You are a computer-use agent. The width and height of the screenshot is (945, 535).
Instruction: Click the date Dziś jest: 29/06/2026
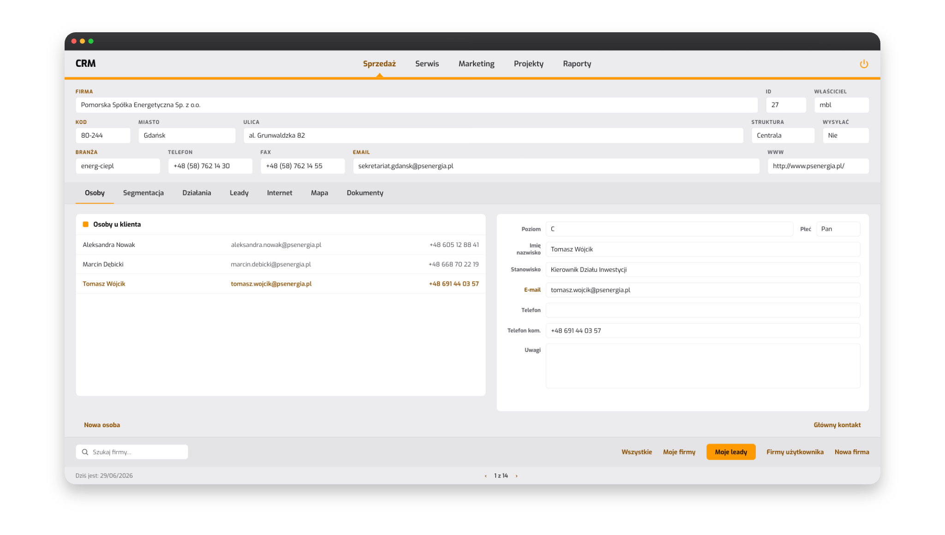pyautogui.click(x=104, y=476)
